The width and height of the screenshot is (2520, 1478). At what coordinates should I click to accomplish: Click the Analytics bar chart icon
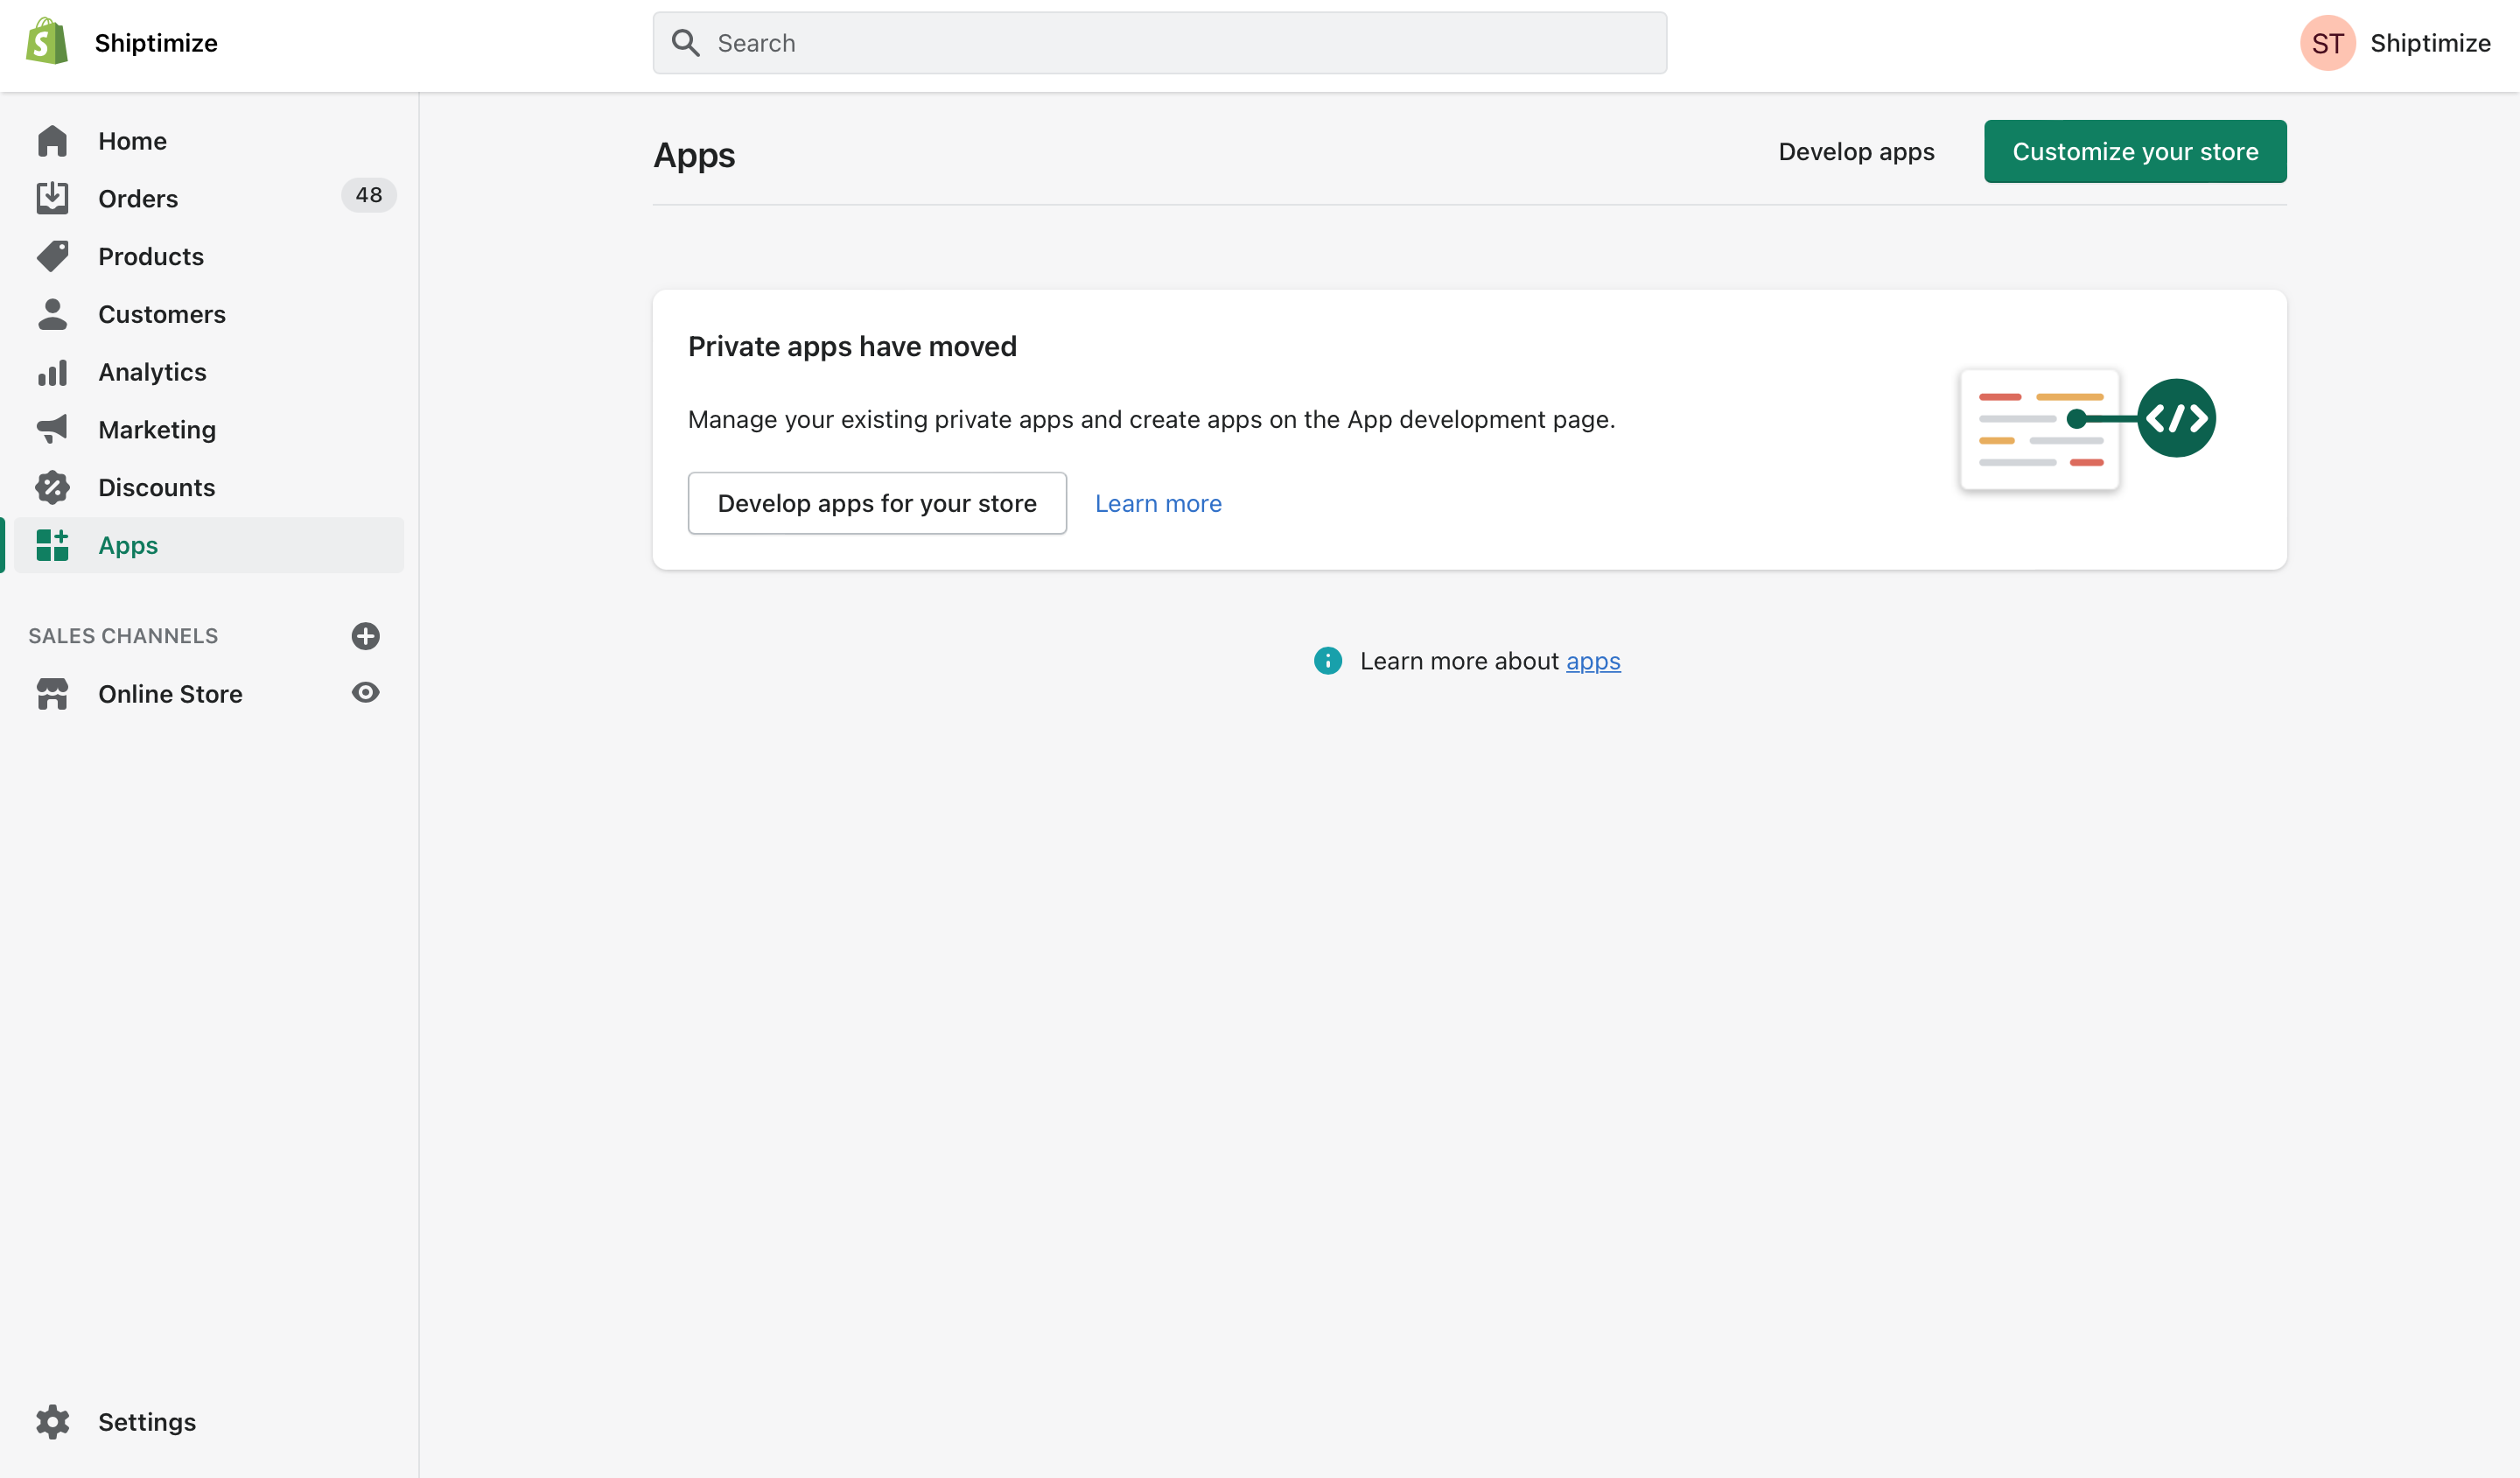point(52,372)
